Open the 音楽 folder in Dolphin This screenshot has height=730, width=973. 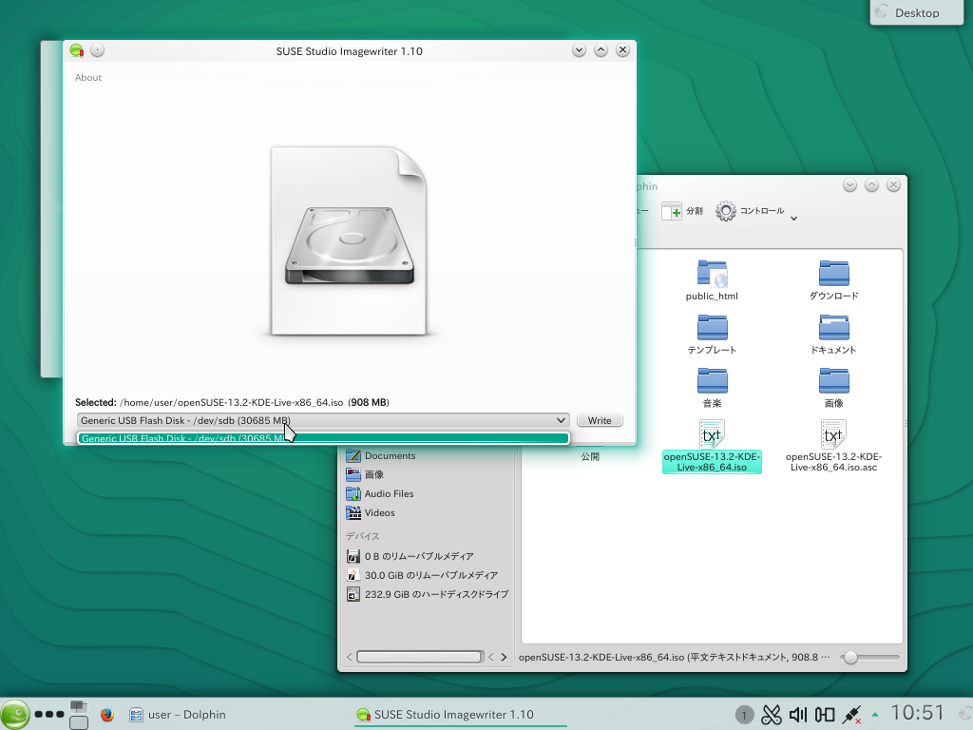coord(712,388)
